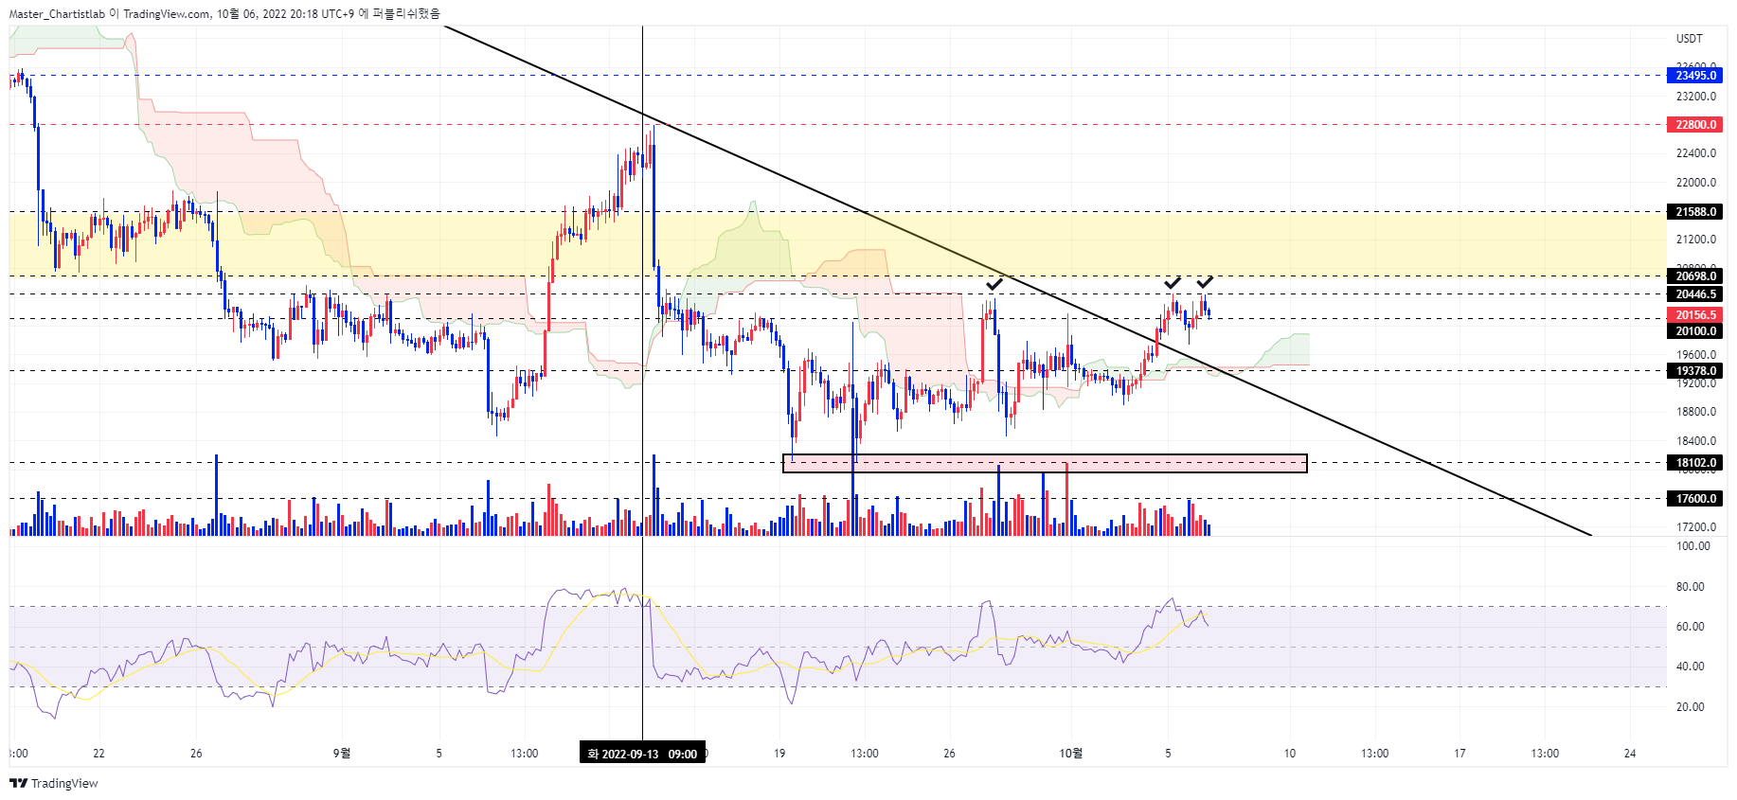The width and height of the screenshot is (1737, 800).
Task: Select date 17 on the time axis
Action: 1459,754
